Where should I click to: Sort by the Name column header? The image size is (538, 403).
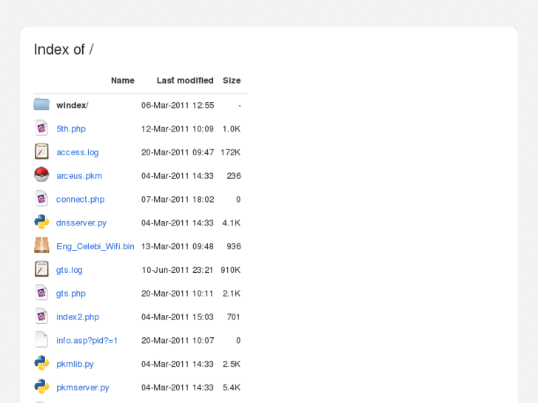(x=123, y=81)
